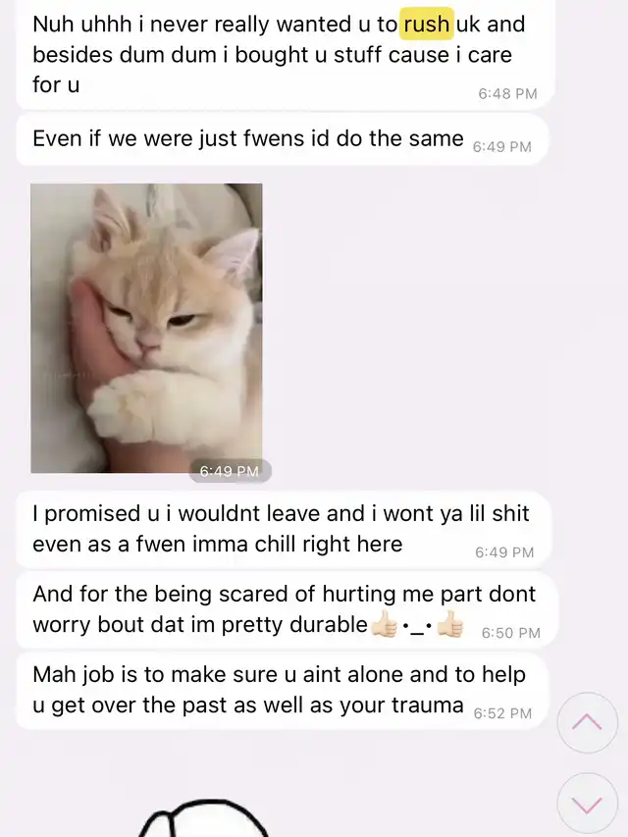Tap the 6:49 PM timestamp on cat image
The height and width of the screenshot is (837, 628).
pyautogui.click(x=230, y=471)
